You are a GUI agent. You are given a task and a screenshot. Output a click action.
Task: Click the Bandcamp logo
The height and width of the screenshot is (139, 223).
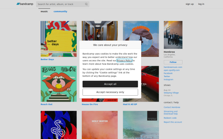pos(25,4)
